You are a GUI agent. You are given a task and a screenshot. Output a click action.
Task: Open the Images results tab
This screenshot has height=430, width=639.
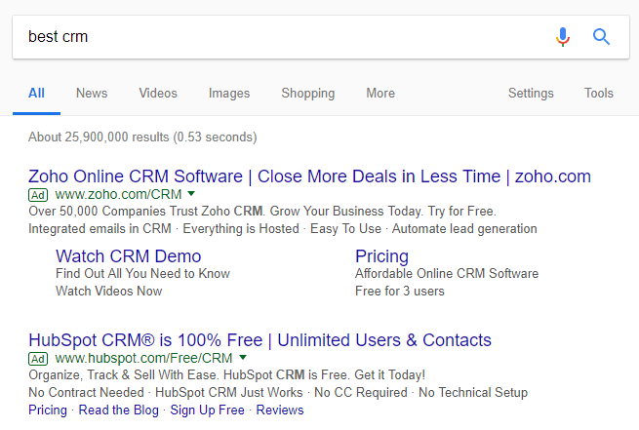tap(229, 94)
